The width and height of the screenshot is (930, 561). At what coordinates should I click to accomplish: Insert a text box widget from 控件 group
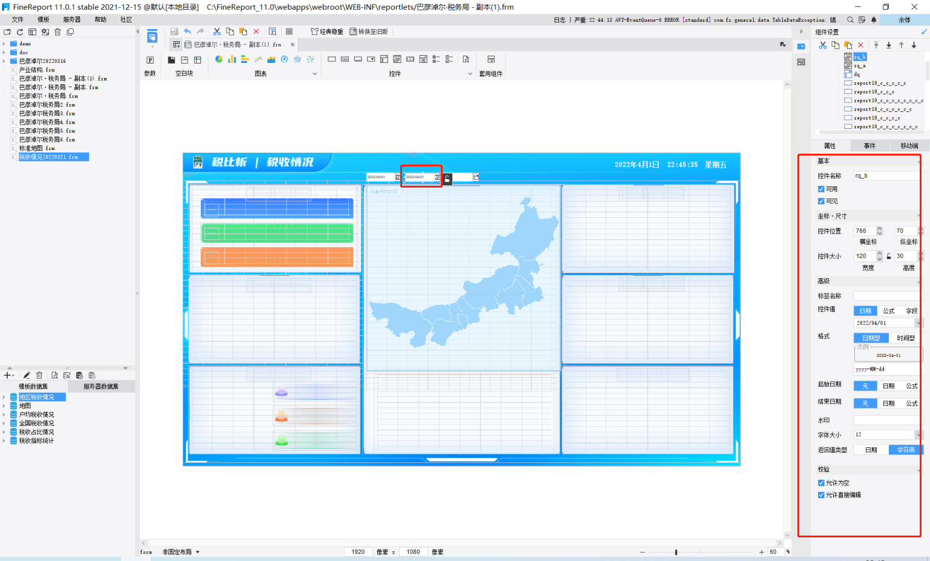(332, 59)
